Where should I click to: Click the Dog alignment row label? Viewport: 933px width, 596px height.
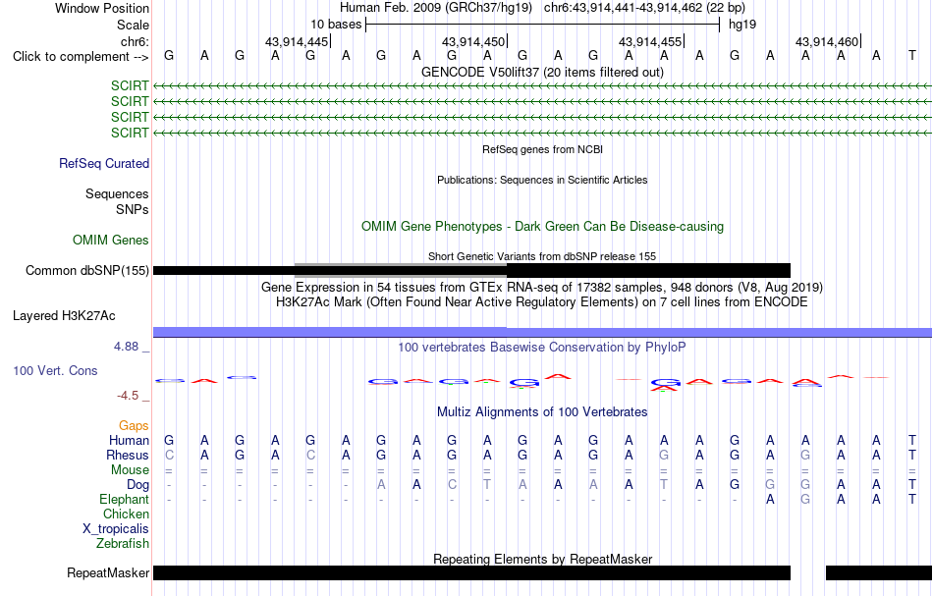(137, 485)
